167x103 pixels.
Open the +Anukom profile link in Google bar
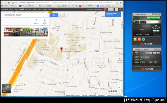click(x=5, y=9)
